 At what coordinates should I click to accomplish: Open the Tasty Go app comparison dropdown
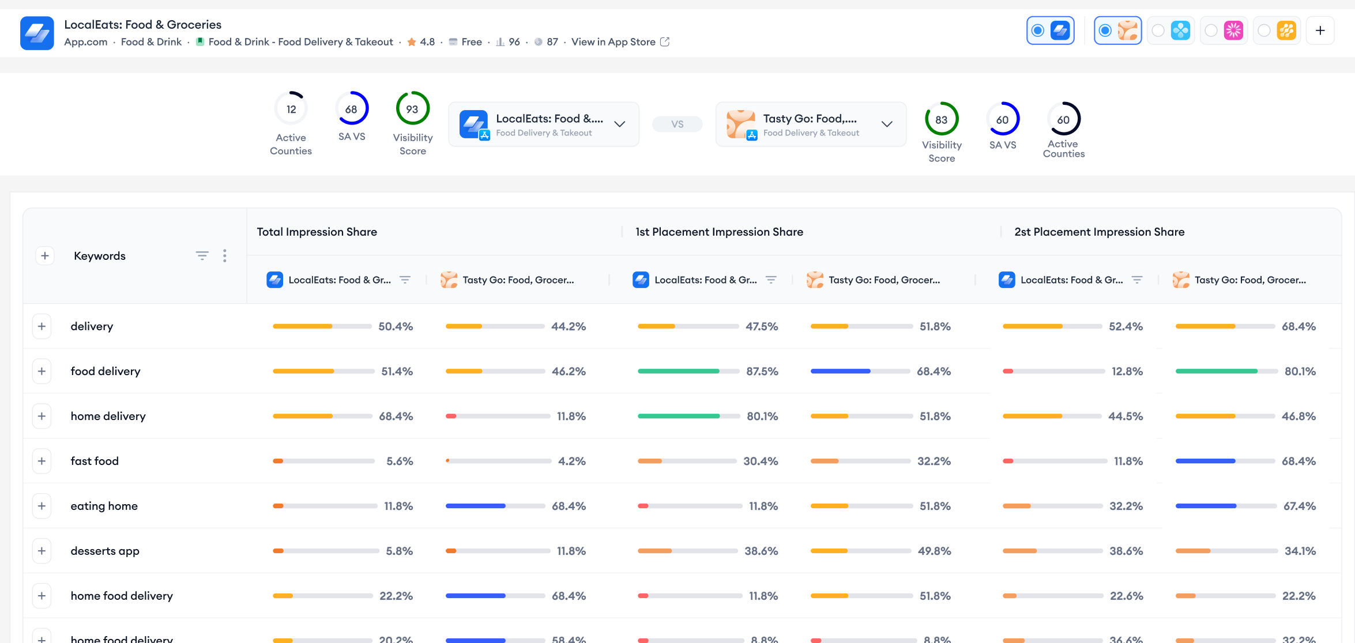(811, 124)
